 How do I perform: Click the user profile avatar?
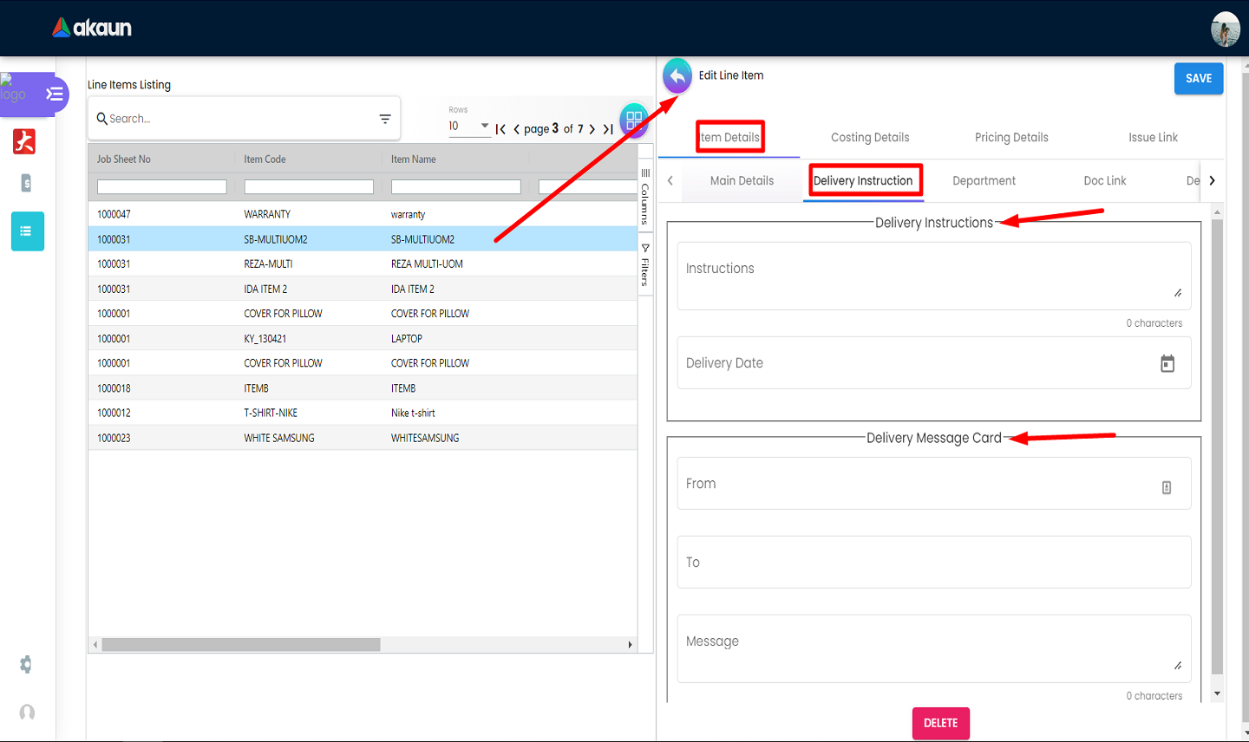click(1225, 29)
